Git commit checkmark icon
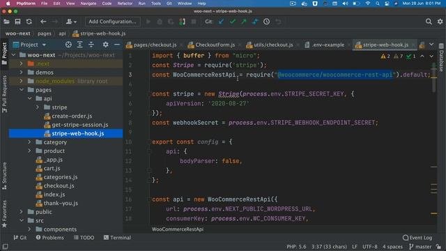The image size is (446, 251). [x=233, y=22]
